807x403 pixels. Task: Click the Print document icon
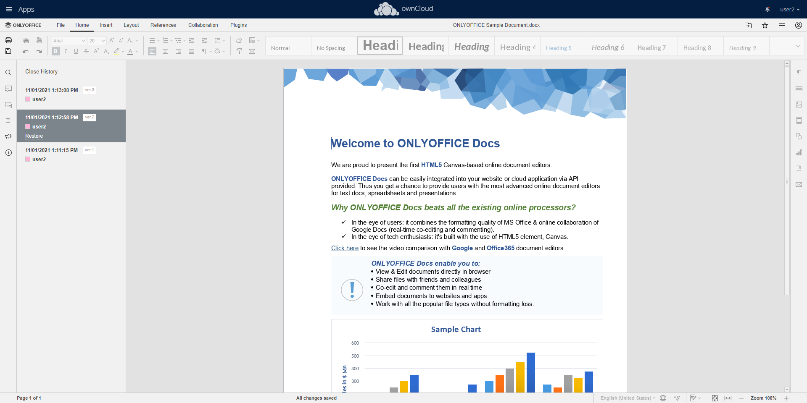[8, 40]
